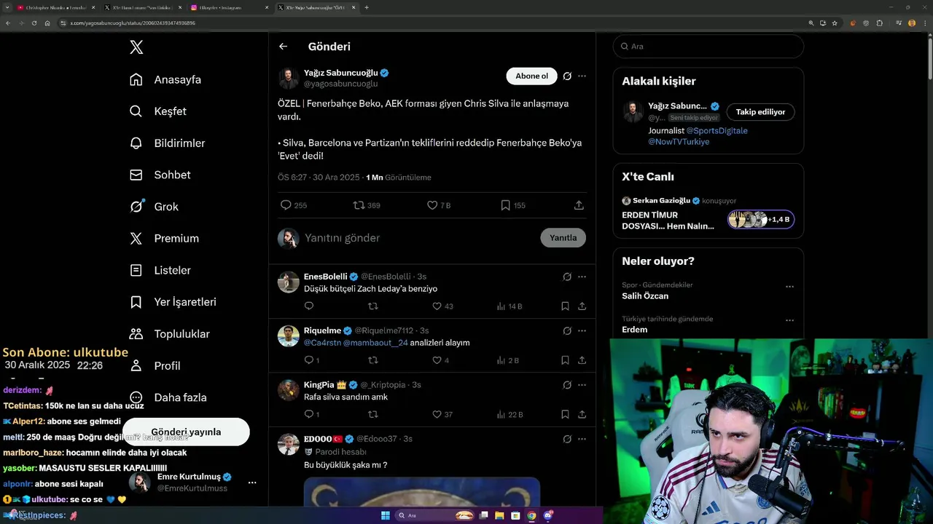Open more options on Riquelme's reply
The height and width of the screenshot is (524, 933).
582,330
